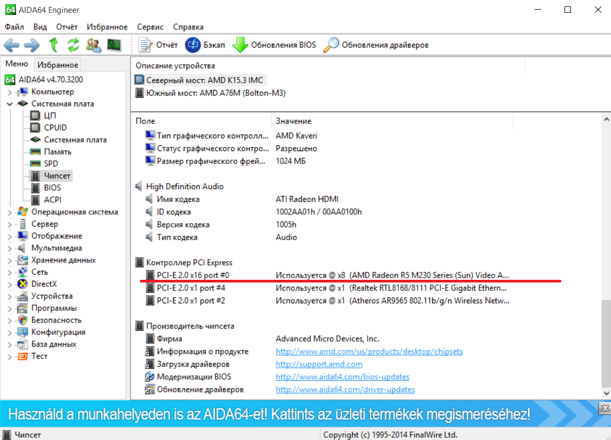Click the Сервер tree icon
The image size is (611, 440).
point(22,224)
